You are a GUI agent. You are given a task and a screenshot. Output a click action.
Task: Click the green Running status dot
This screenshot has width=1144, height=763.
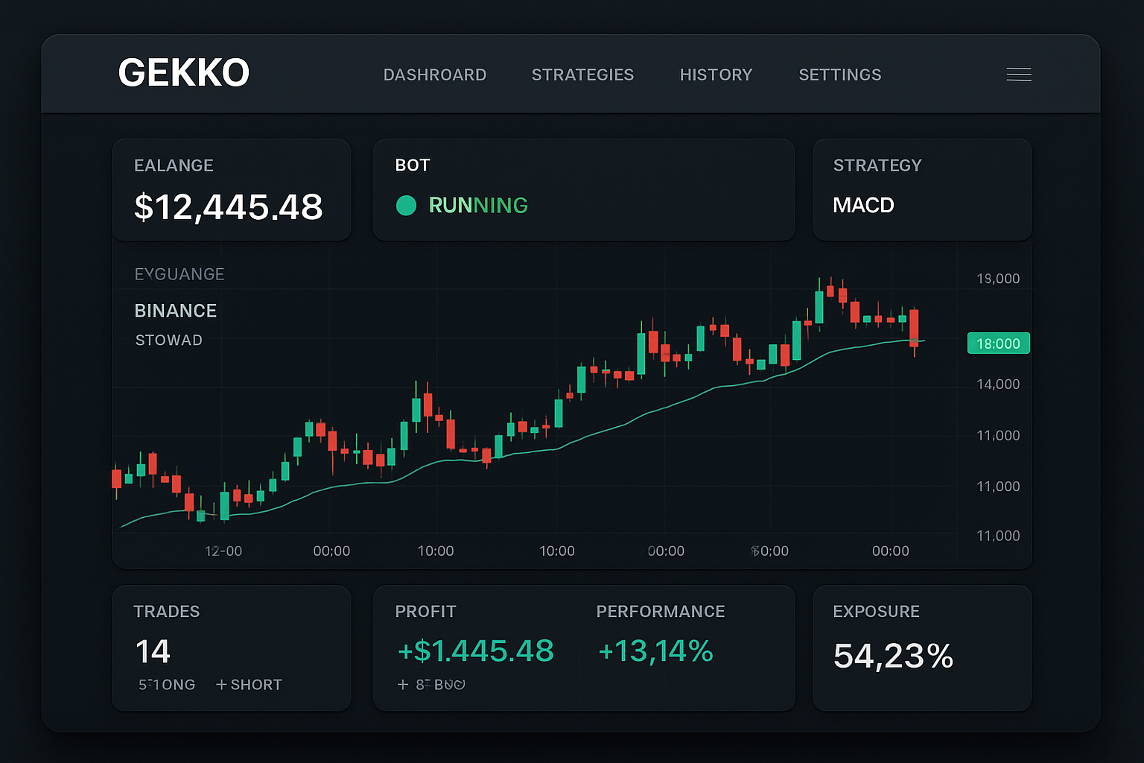click(x=407, y=206)
